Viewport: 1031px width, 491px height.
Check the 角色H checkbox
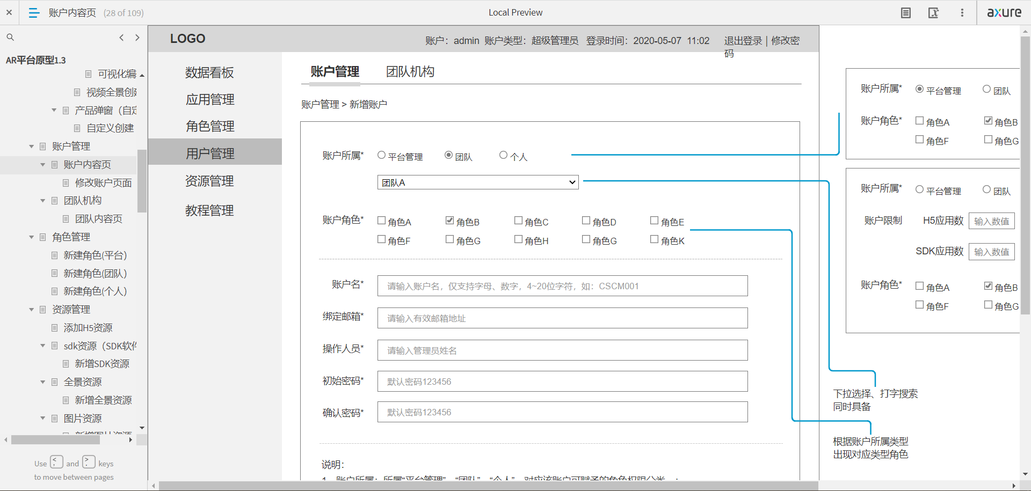[x=518, y=239]
